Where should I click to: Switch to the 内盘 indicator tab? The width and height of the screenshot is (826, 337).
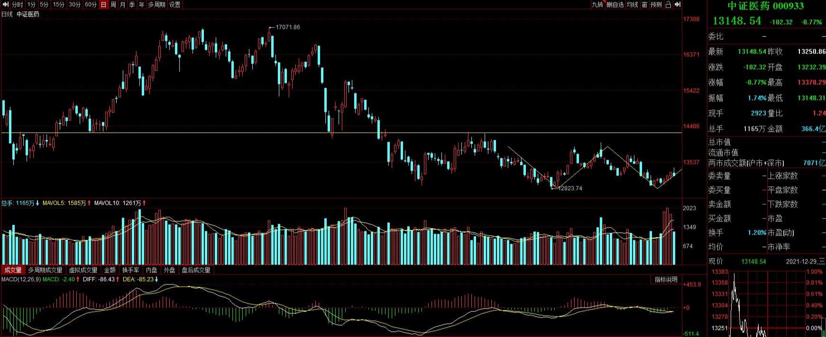152,270
